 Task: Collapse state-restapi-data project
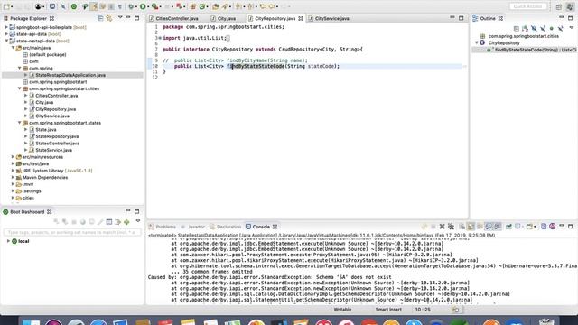coord(6,41)
